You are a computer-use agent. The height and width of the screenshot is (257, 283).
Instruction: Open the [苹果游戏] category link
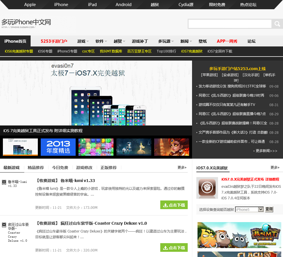pyautogui.click(x=209, y=75)
